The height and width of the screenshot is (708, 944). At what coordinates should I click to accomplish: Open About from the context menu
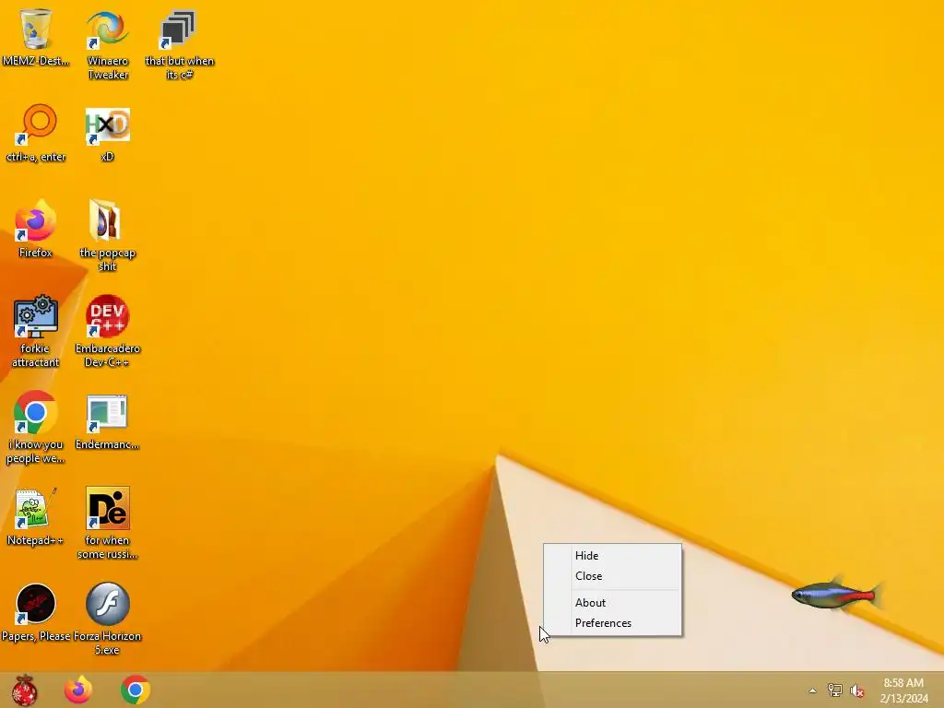pos(612,603)
